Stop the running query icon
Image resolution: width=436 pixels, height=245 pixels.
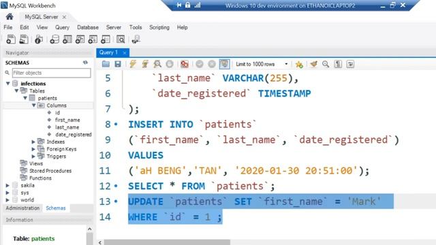point(170,64)
